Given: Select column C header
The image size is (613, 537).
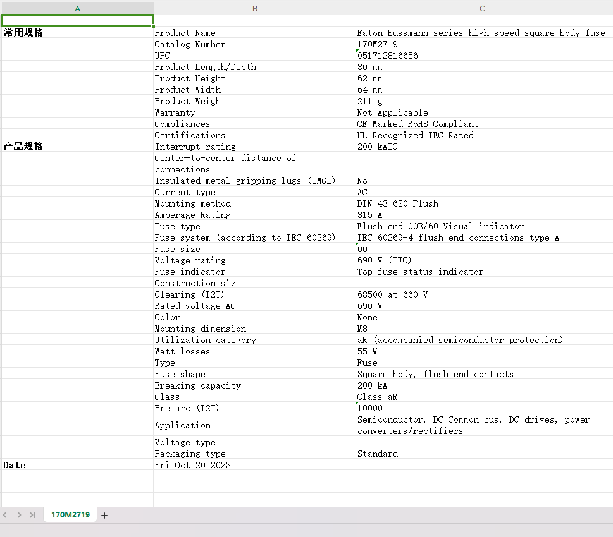Looking at the screenshot, I should [x=482, y=9].
